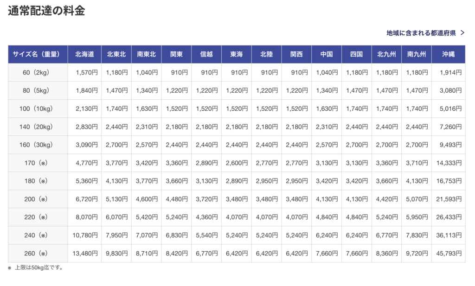Click the 8,710円 price cell
This screenshot has width=475, height=286.
146,253
